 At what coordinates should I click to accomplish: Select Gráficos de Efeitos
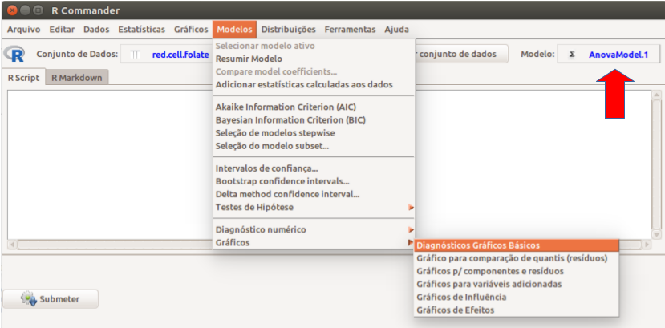(x=516, y=310)
